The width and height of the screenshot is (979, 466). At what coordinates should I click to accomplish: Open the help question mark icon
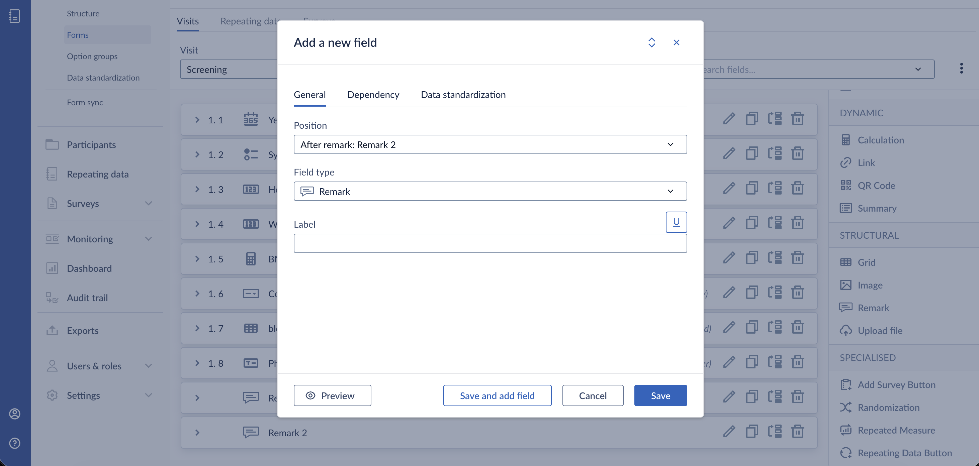tap(15, 443)
